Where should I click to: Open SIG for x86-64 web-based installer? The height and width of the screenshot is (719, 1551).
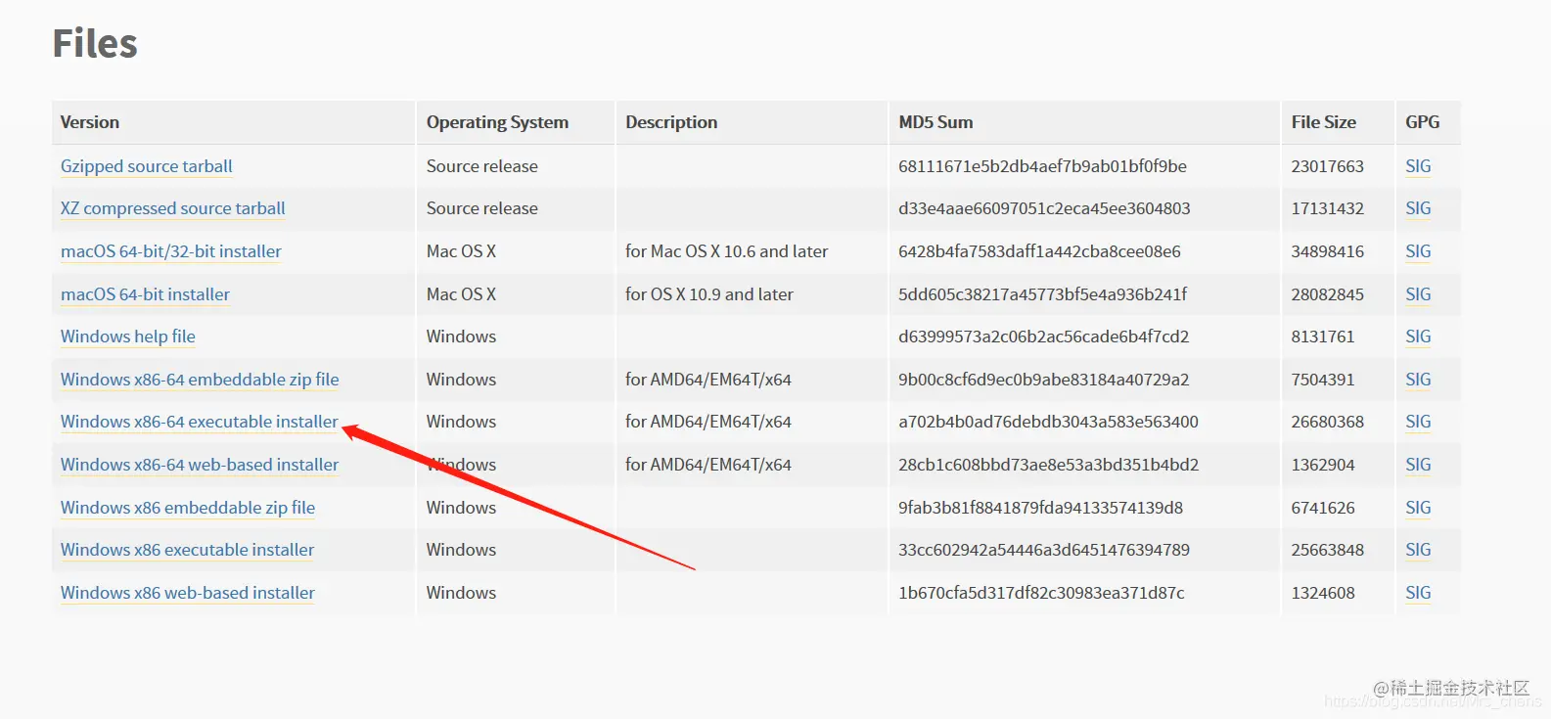pyautogui.click(x=1418, y=465)
